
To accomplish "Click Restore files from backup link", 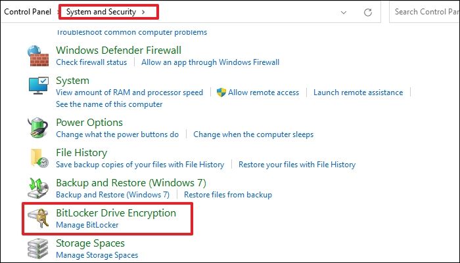I will pos(228,195).
